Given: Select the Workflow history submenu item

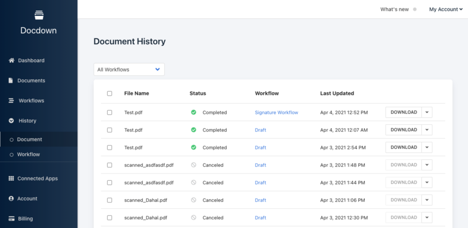Looking at the screenshot, I should pos(28,154).
